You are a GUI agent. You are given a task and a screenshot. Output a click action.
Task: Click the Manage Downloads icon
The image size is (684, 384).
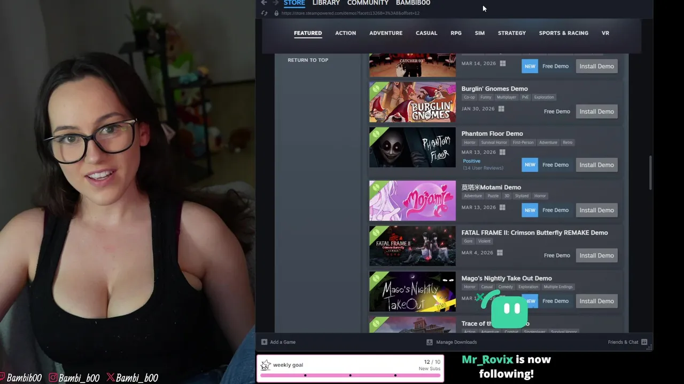(429, 342)
